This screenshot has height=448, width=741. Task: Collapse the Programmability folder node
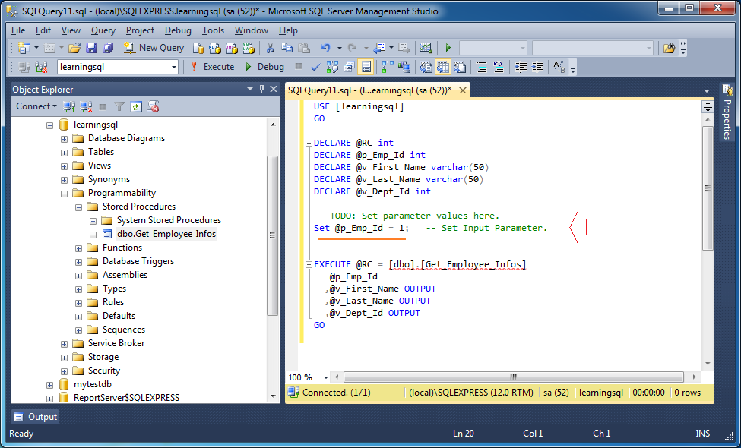click(65, 194)
